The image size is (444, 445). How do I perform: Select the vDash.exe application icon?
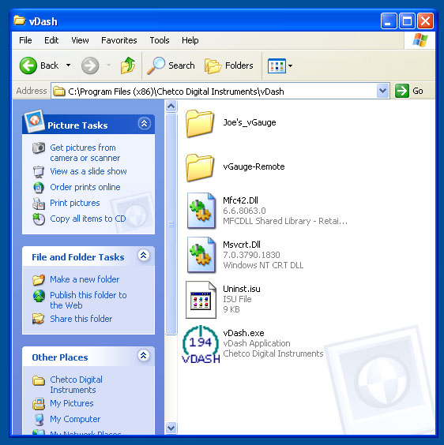click(201, 344)
